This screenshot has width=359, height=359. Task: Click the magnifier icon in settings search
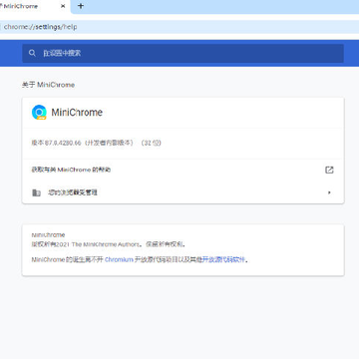coord(32,53)
